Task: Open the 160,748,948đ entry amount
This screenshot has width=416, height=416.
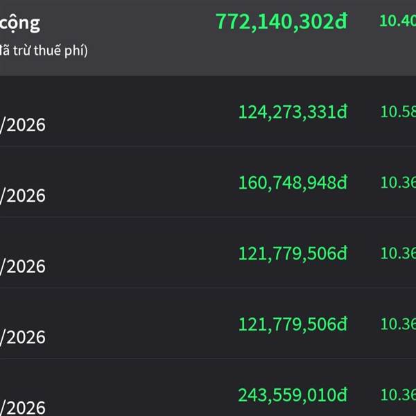Action: coord(293,182)
